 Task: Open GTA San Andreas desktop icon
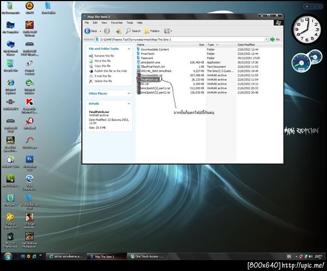pos(29,221)
